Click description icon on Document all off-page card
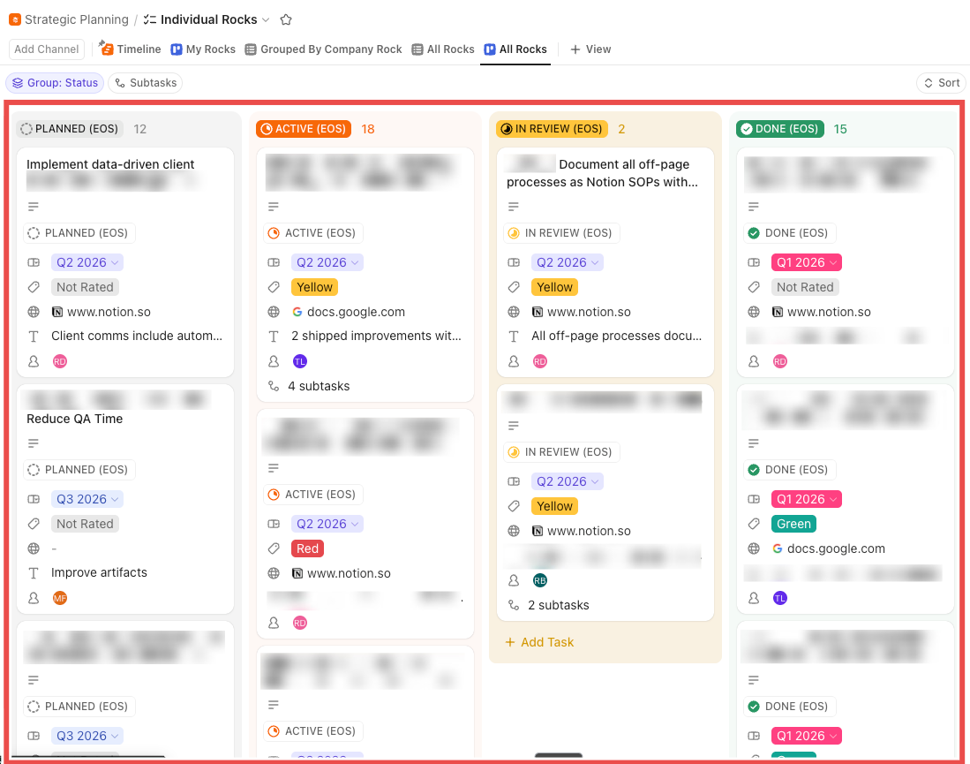 tap(514, 207)
